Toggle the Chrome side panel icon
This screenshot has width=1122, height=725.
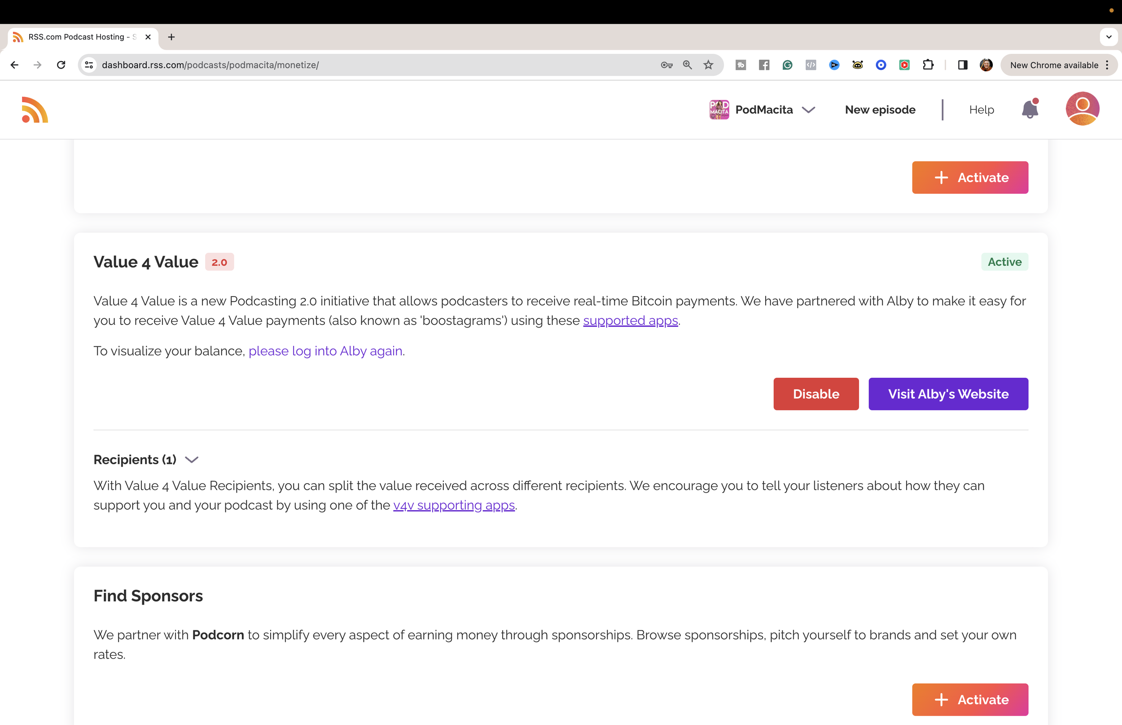coord(962,65)
